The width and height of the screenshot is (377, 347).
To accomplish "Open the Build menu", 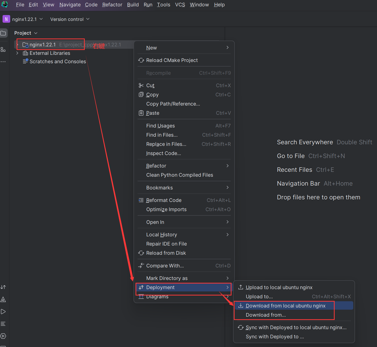I will (x=133, y=5).
